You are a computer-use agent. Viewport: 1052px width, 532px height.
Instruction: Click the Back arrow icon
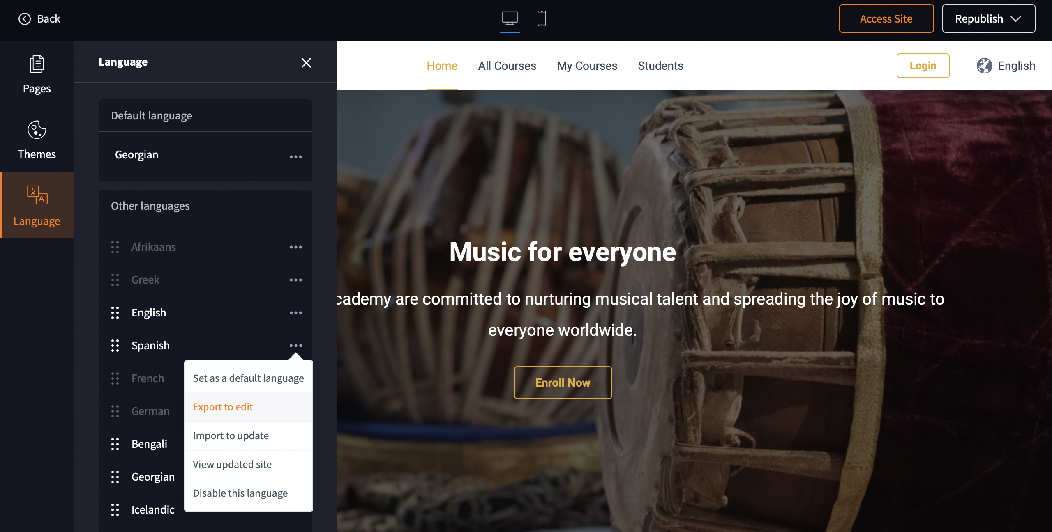pyautogui.click(x=25, y=19)
